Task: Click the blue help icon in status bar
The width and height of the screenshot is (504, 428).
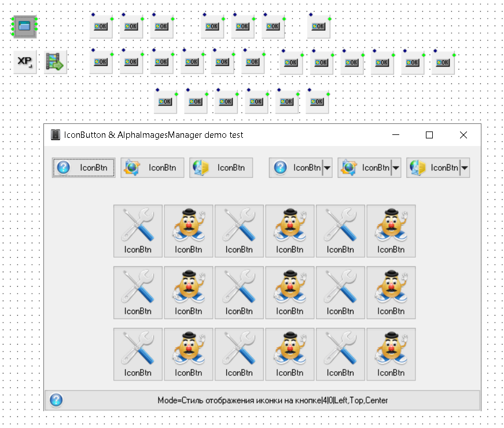Action: tap(56, 400)
